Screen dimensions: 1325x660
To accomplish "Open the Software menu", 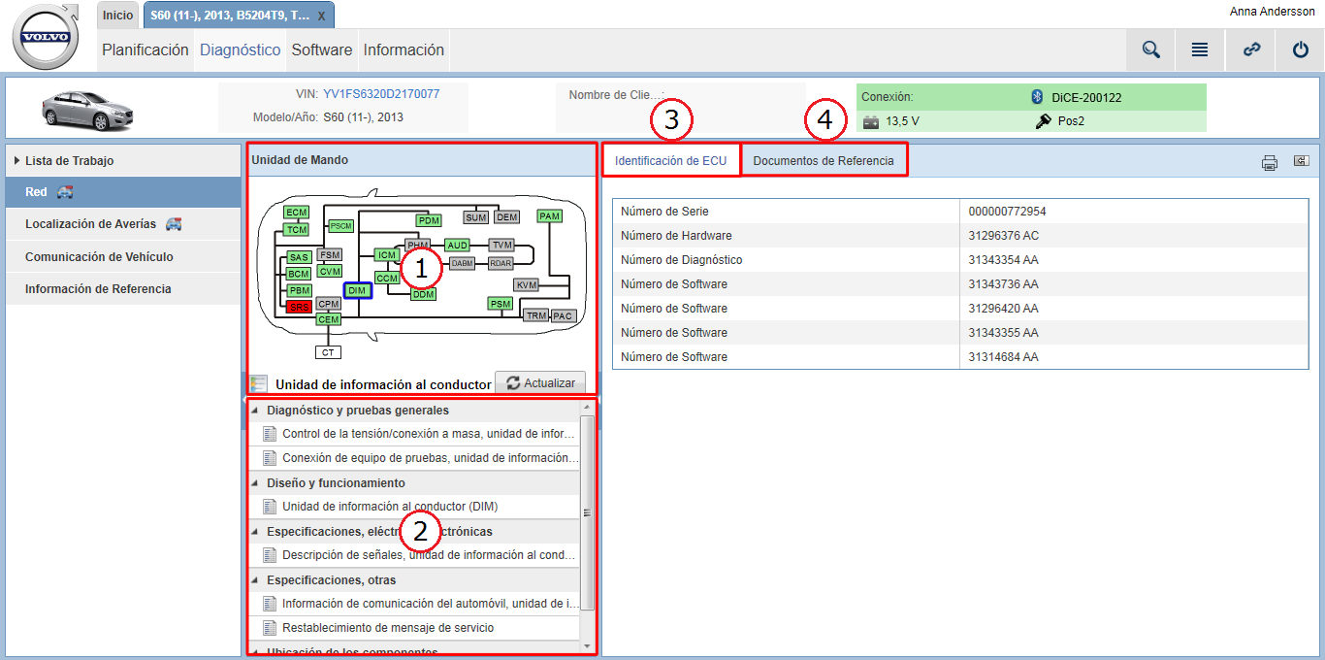I will 322,49.
